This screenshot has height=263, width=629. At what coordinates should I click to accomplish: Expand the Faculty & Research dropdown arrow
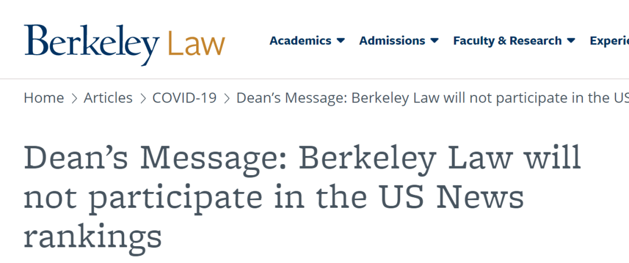pyautogui.click(x=571, y=41)
